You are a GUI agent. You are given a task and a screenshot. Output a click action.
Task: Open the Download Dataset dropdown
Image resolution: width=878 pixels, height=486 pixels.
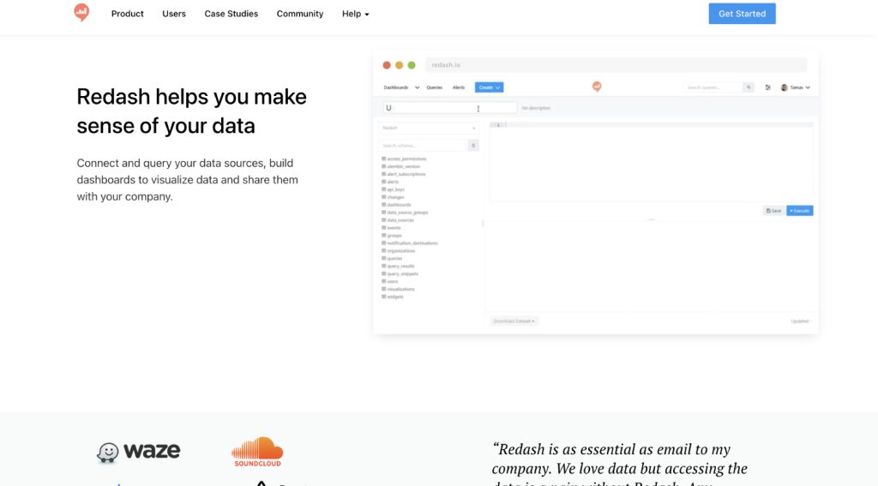click(514, 321)
